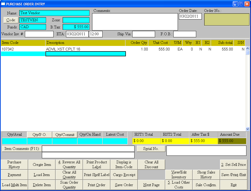Click the Exit button
Image resolution: width=251 pixels, height=191 pixels.
233,185
